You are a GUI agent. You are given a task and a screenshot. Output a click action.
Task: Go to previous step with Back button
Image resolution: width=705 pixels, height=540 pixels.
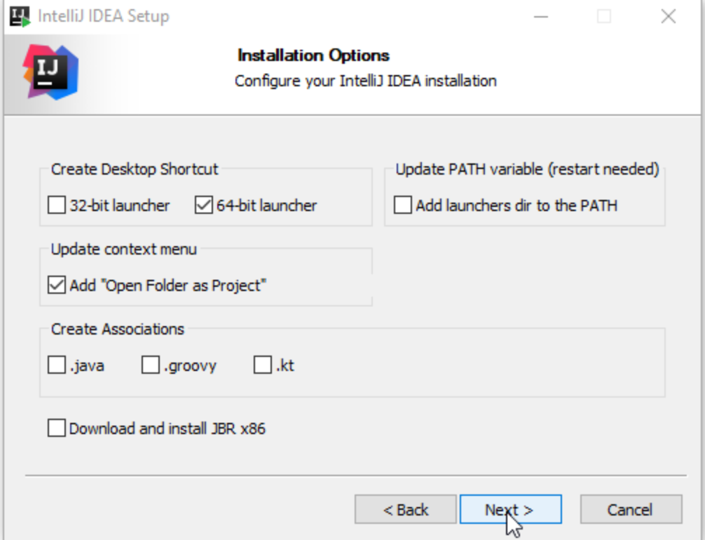coord(405,509)
